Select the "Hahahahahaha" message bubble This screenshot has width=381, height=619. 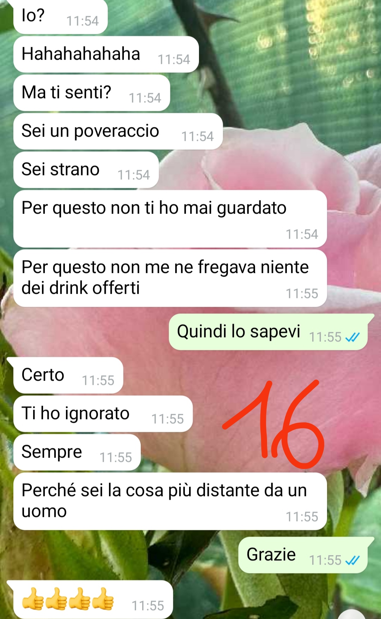(106, 54)
